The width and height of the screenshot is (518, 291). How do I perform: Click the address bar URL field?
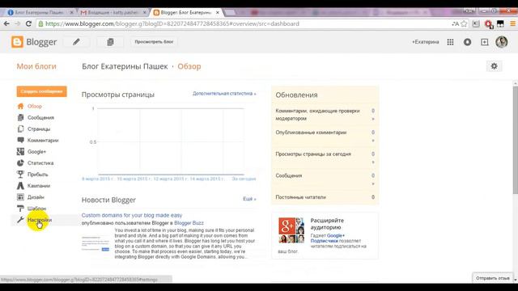coord(244,23)
